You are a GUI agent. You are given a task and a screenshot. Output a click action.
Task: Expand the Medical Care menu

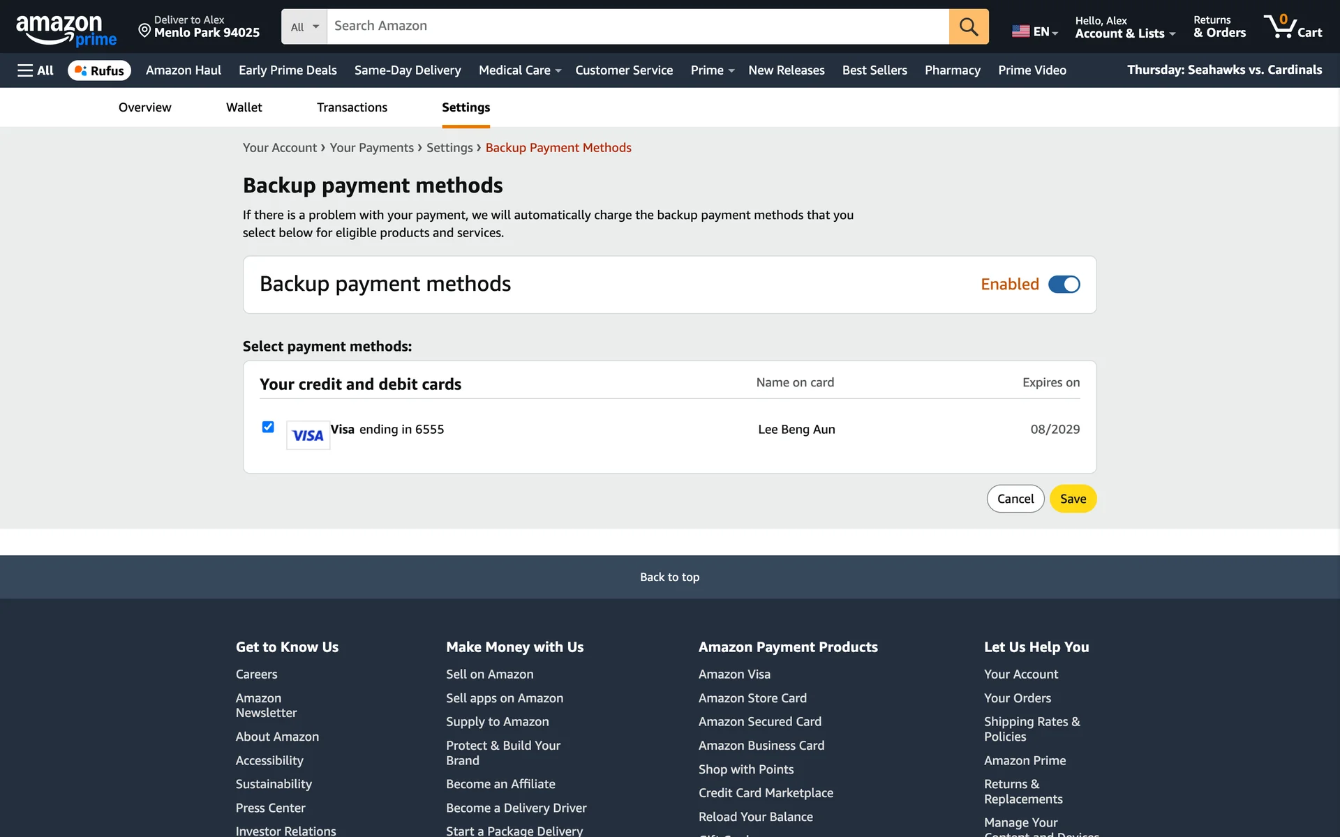(519, 70)
